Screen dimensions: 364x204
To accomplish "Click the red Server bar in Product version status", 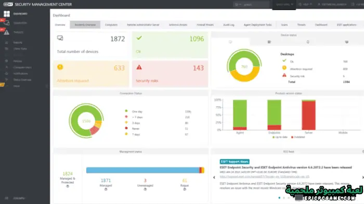I will [x=308, y=116].
